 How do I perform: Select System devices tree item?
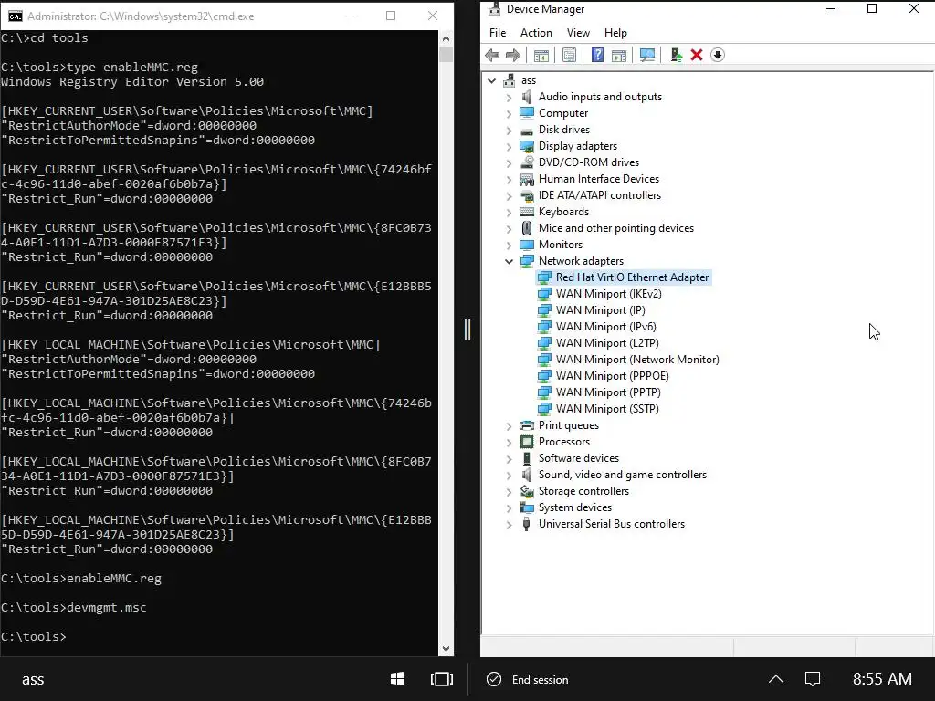(x=575, y=507)
